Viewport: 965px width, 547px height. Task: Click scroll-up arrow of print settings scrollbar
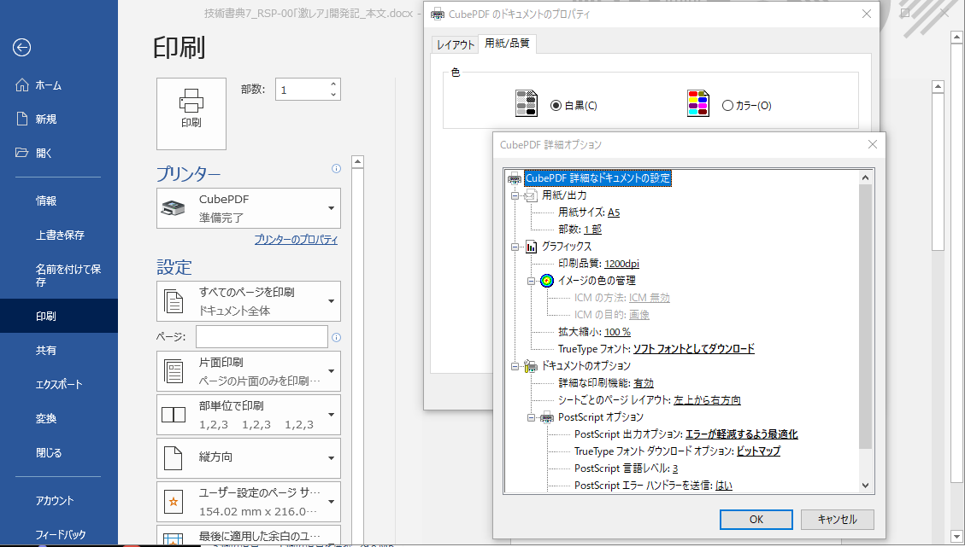tap(357, 162)
